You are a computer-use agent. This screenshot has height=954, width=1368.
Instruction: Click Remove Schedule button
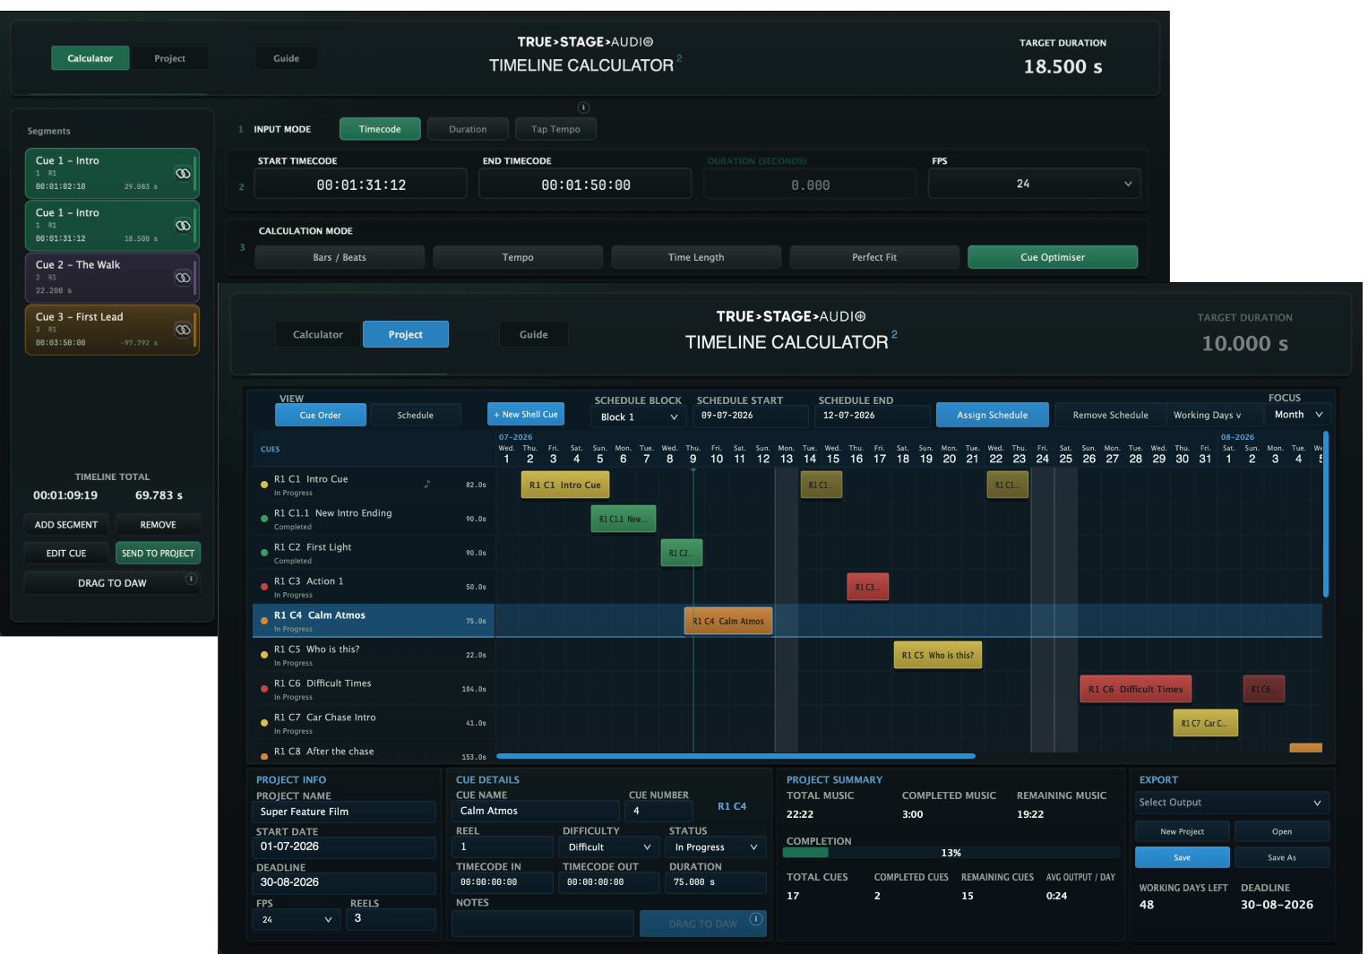coord(1111,415)
